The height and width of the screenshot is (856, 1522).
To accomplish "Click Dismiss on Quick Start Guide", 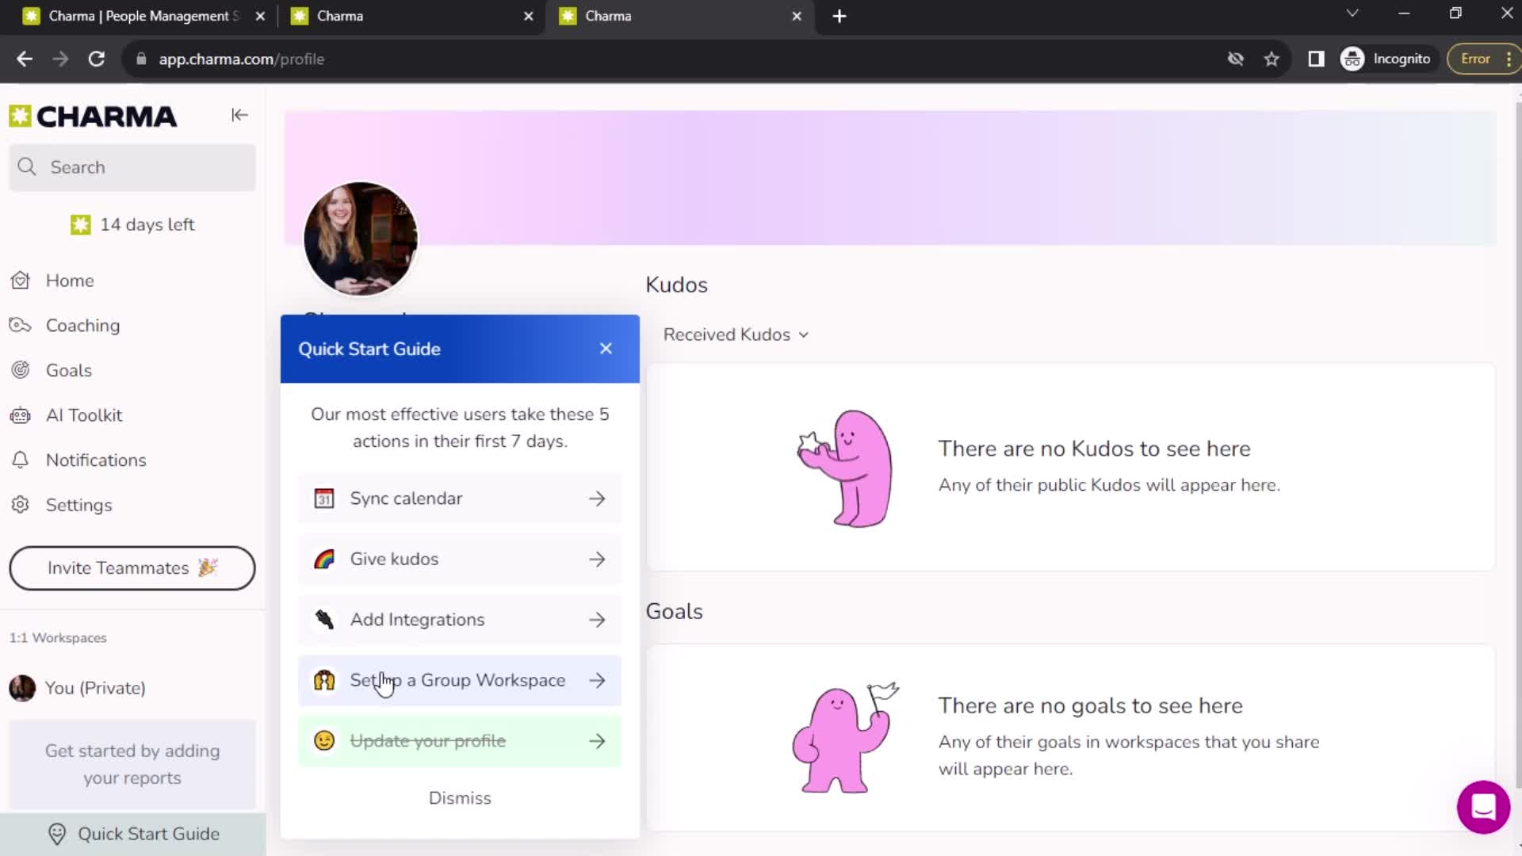I will point(461,797).
